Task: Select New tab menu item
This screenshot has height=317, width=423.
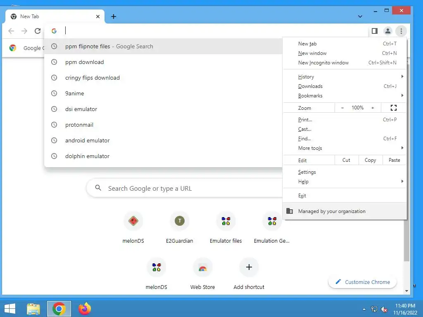Action: click(x=345, y=44)
